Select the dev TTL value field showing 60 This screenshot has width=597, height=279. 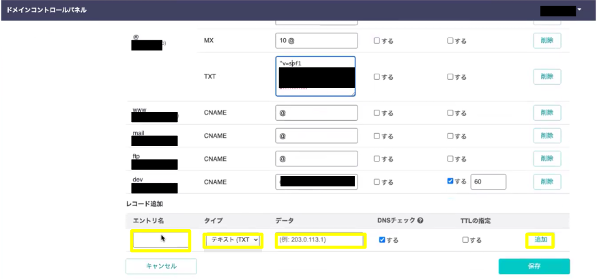pos(486,181)
